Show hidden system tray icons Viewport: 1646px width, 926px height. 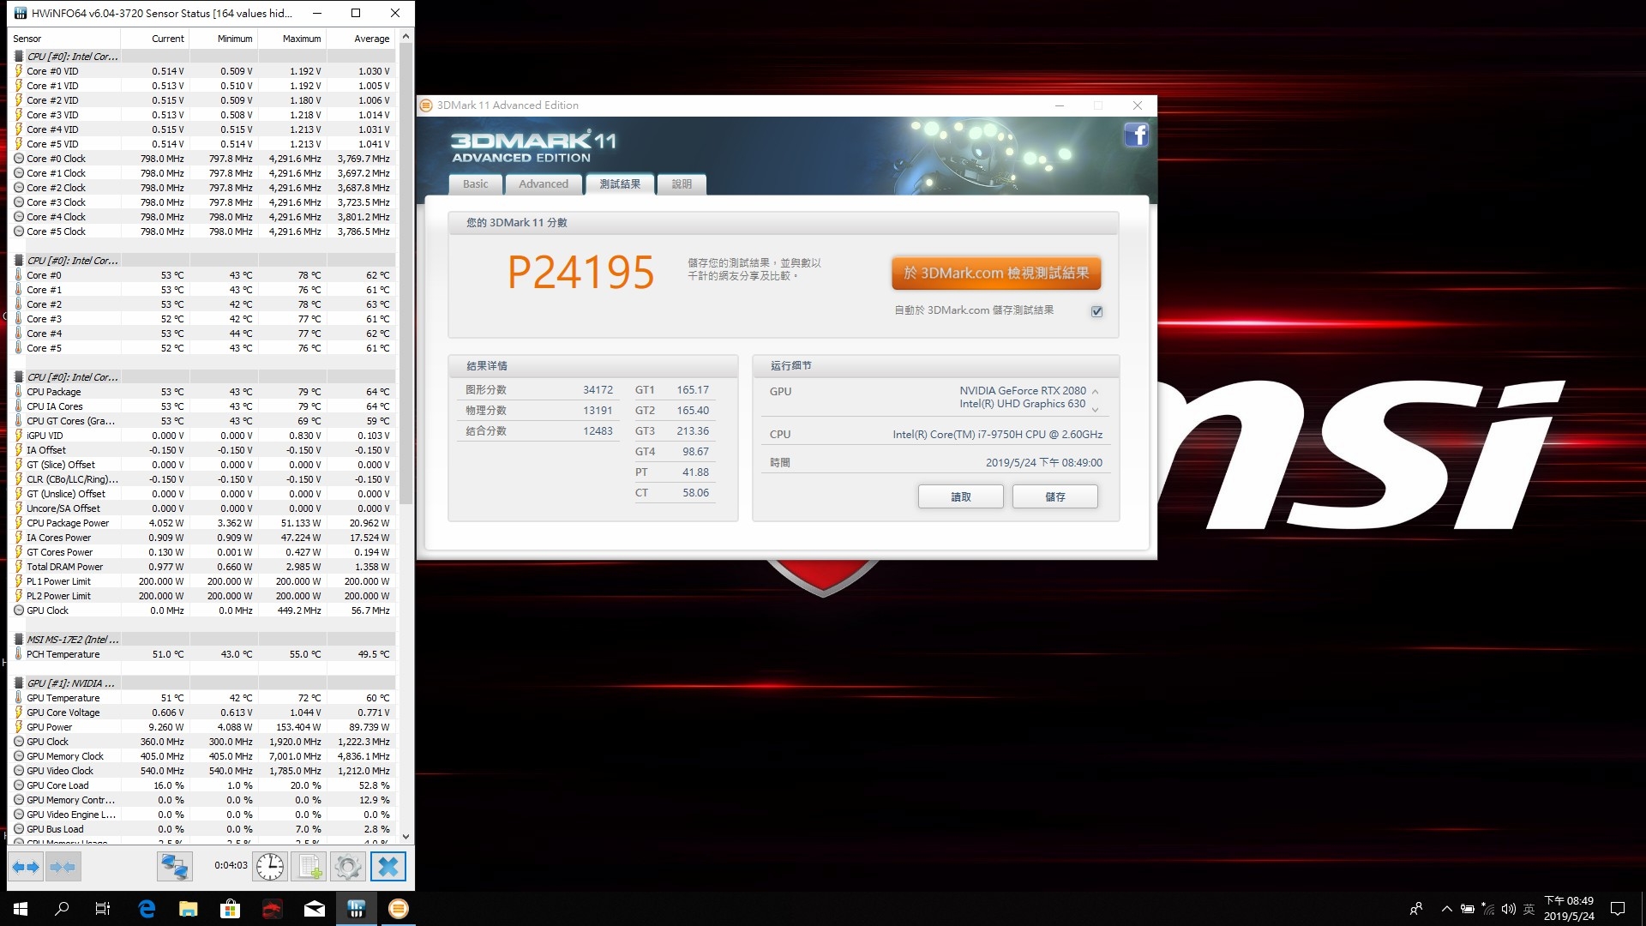coord(1447,909)
